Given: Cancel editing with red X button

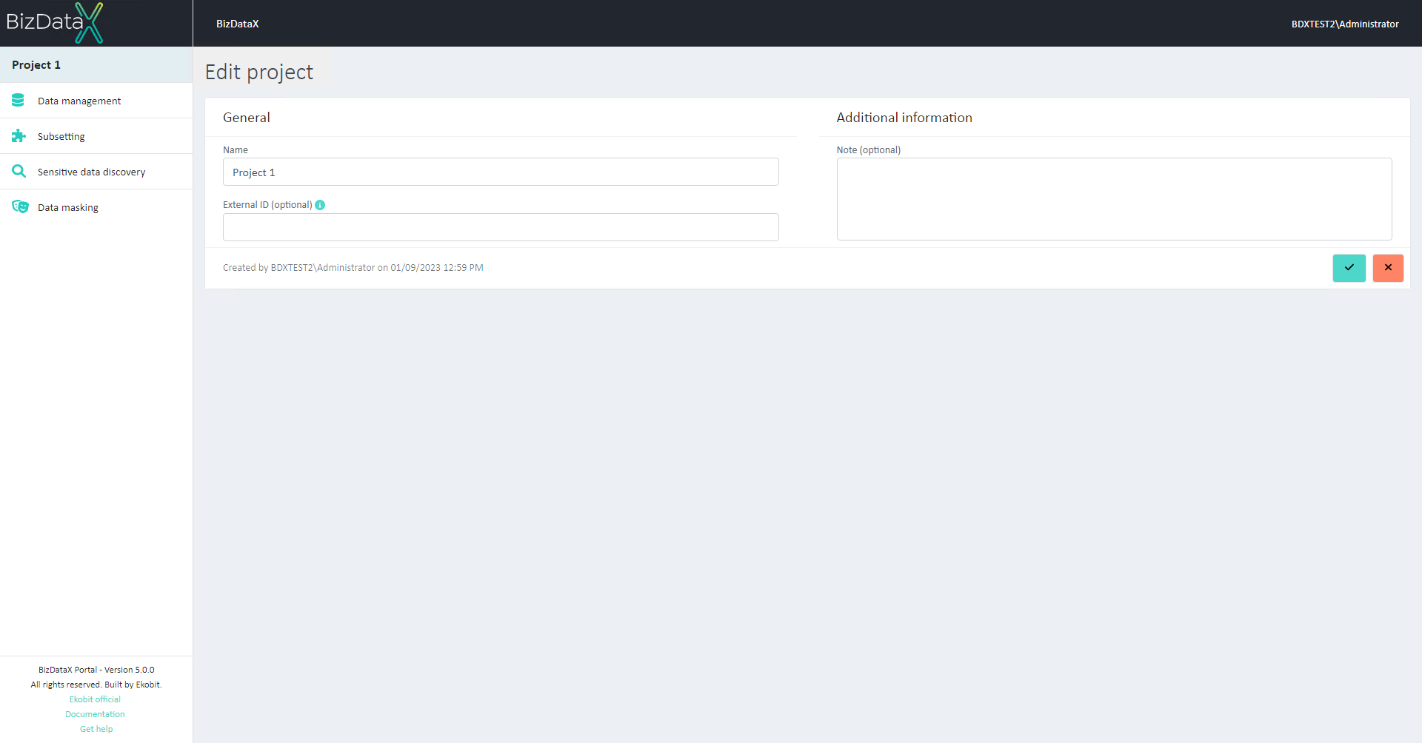Looking at the screenshot, I should (1388, 268).
